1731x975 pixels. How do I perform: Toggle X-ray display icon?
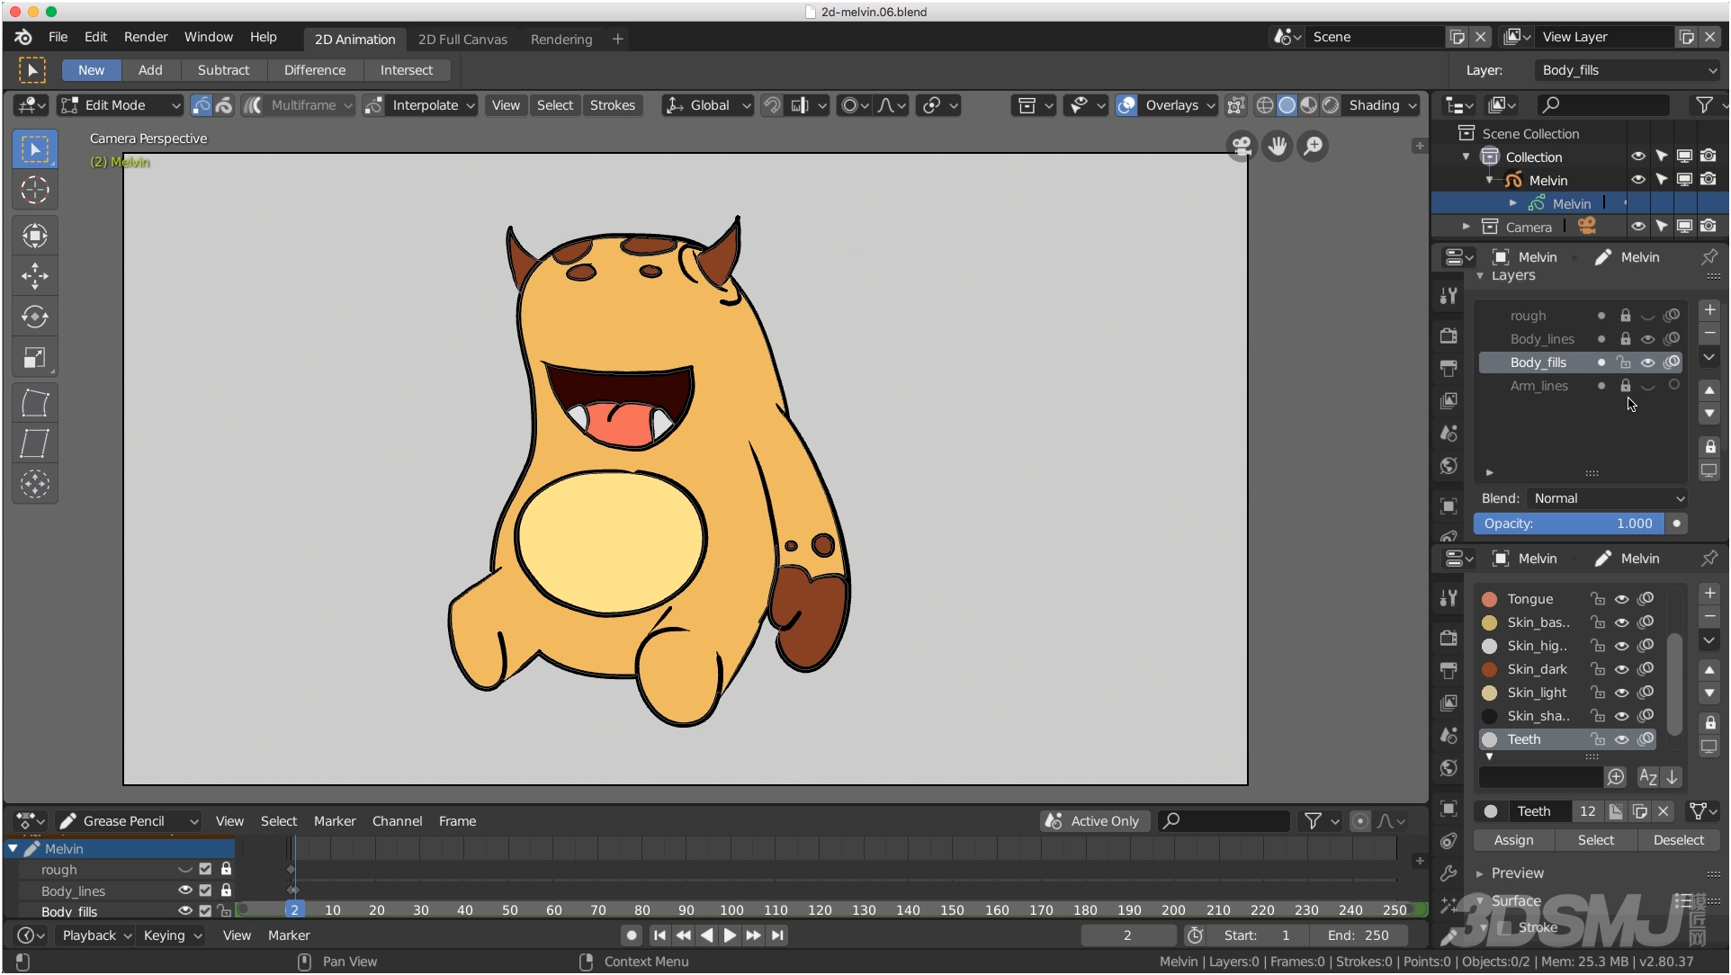click(x=1236, y=105)
